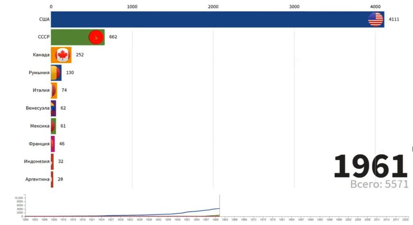Click the 4111 value label

tap(394, 19)
